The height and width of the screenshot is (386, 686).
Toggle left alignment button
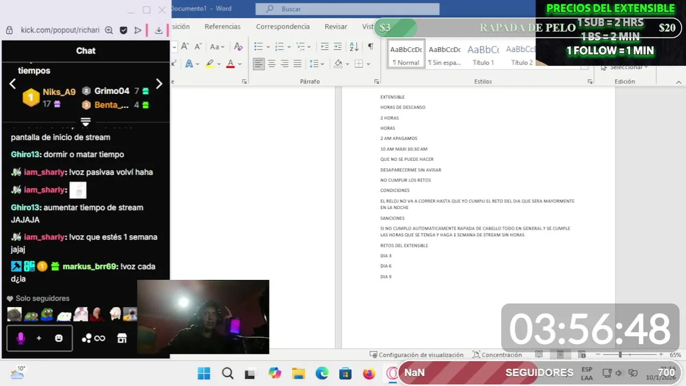point(259,64)
